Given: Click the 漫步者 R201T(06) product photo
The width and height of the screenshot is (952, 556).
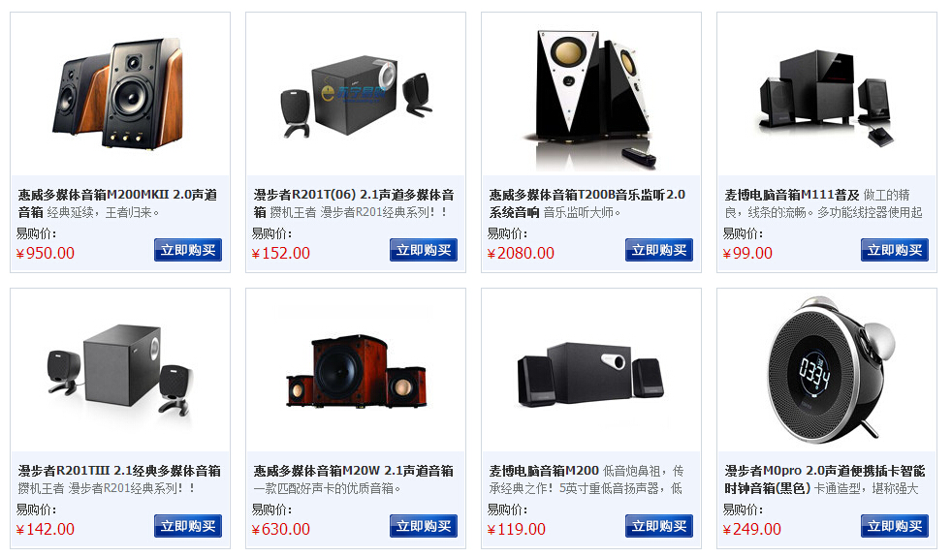Looking at the screenshot, I should click(356, 94).
